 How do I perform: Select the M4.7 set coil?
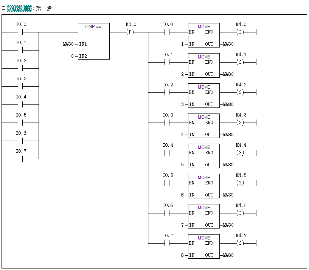240,243
